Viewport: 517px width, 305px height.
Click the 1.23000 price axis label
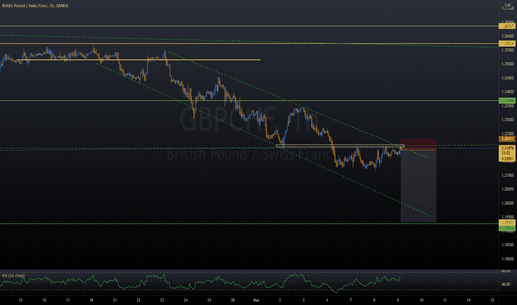point(508,120)
